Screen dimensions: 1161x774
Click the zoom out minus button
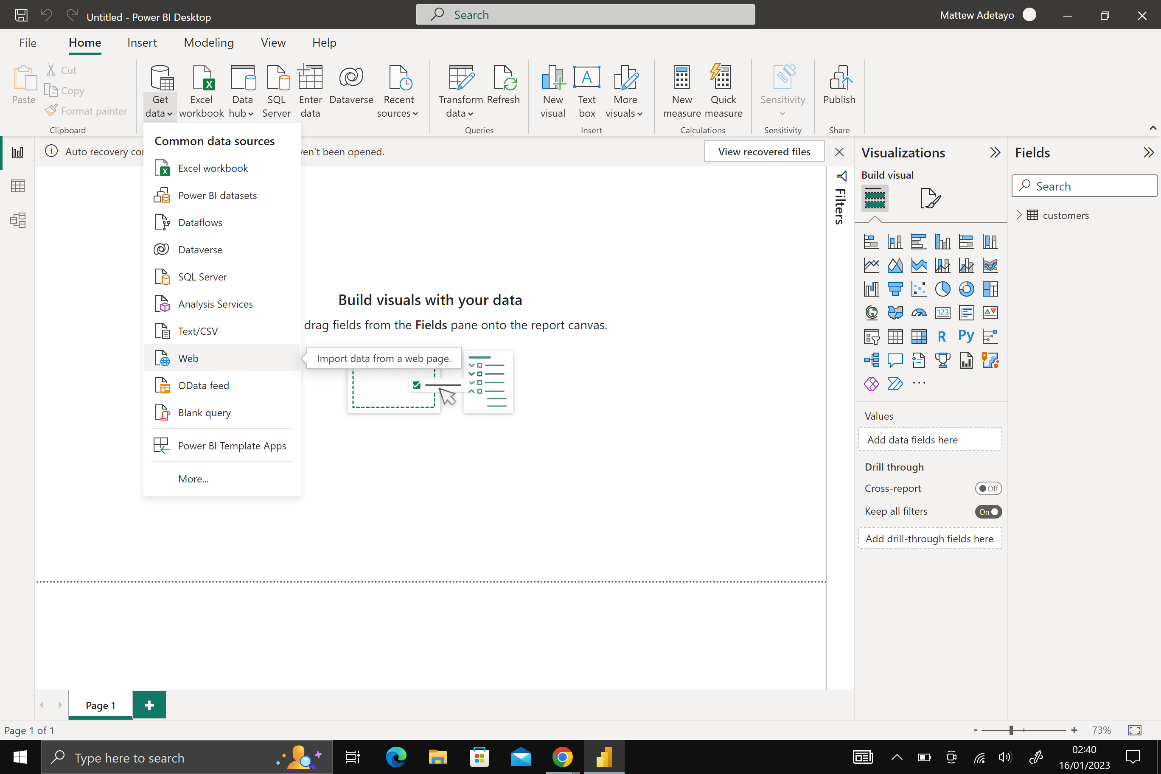(975, 730)
